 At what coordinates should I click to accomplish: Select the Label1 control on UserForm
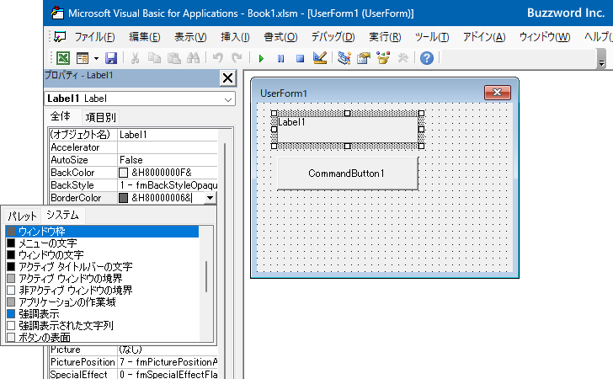348,130
